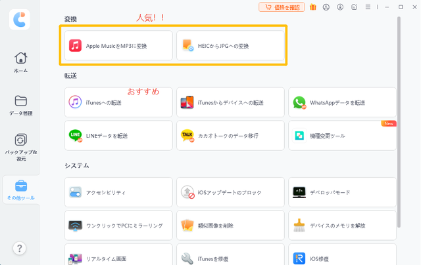Click the システム section heading
This screenshot has height=265, width=421.
77,166
